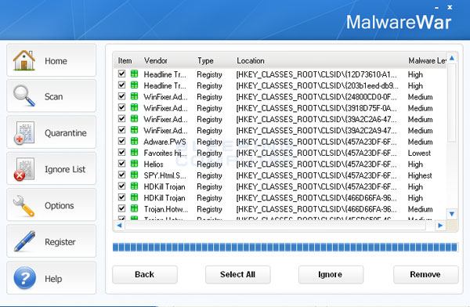Open the Quarantine section
This screenshot has width=470, height=307.
pyautogui.click(x=51, y=132)
